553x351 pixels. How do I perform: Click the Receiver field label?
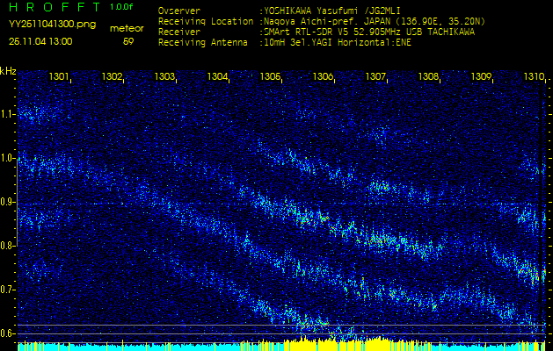point(179,32)
